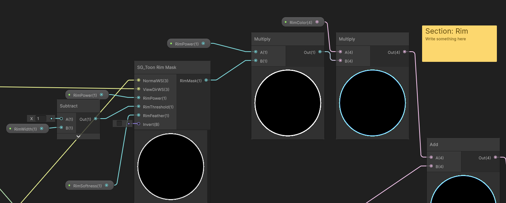Click the RimWidth(1) output port
Viewport: 506px width, 203px height.
pos(42,128)
